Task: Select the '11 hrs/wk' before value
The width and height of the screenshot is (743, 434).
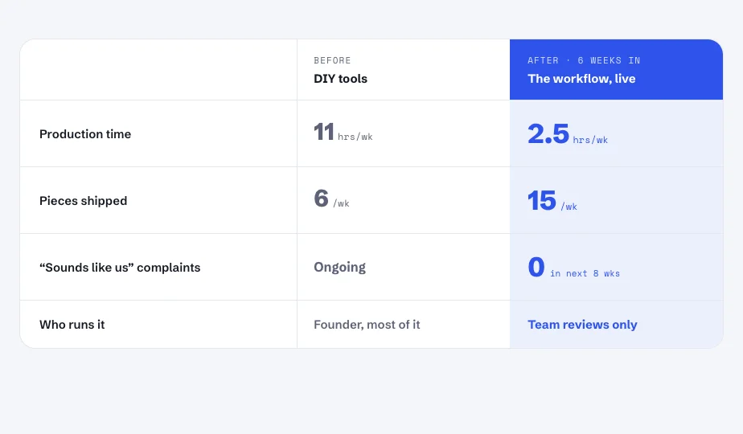Action: tap(343, 132)
